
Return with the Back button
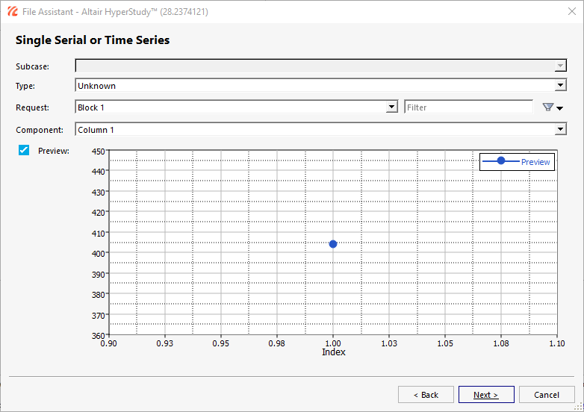pos(426,395)
